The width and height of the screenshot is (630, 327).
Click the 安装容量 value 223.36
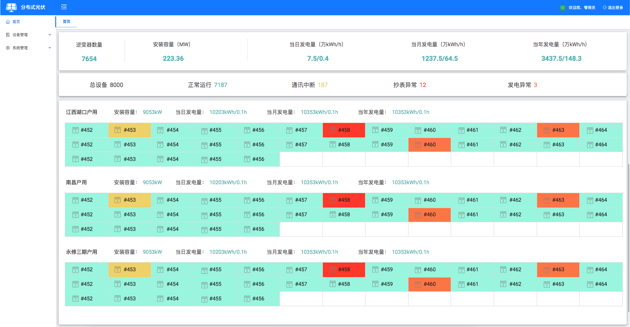[x=173, y=59]
